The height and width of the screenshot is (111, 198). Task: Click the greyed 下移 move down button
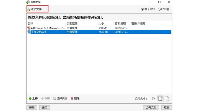click(x=45, y=98)
